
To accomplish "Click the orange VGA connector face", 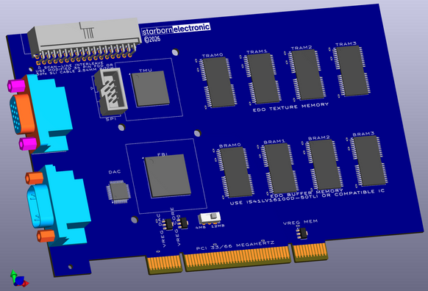I will pyautogui.click(x=22, y=114).
